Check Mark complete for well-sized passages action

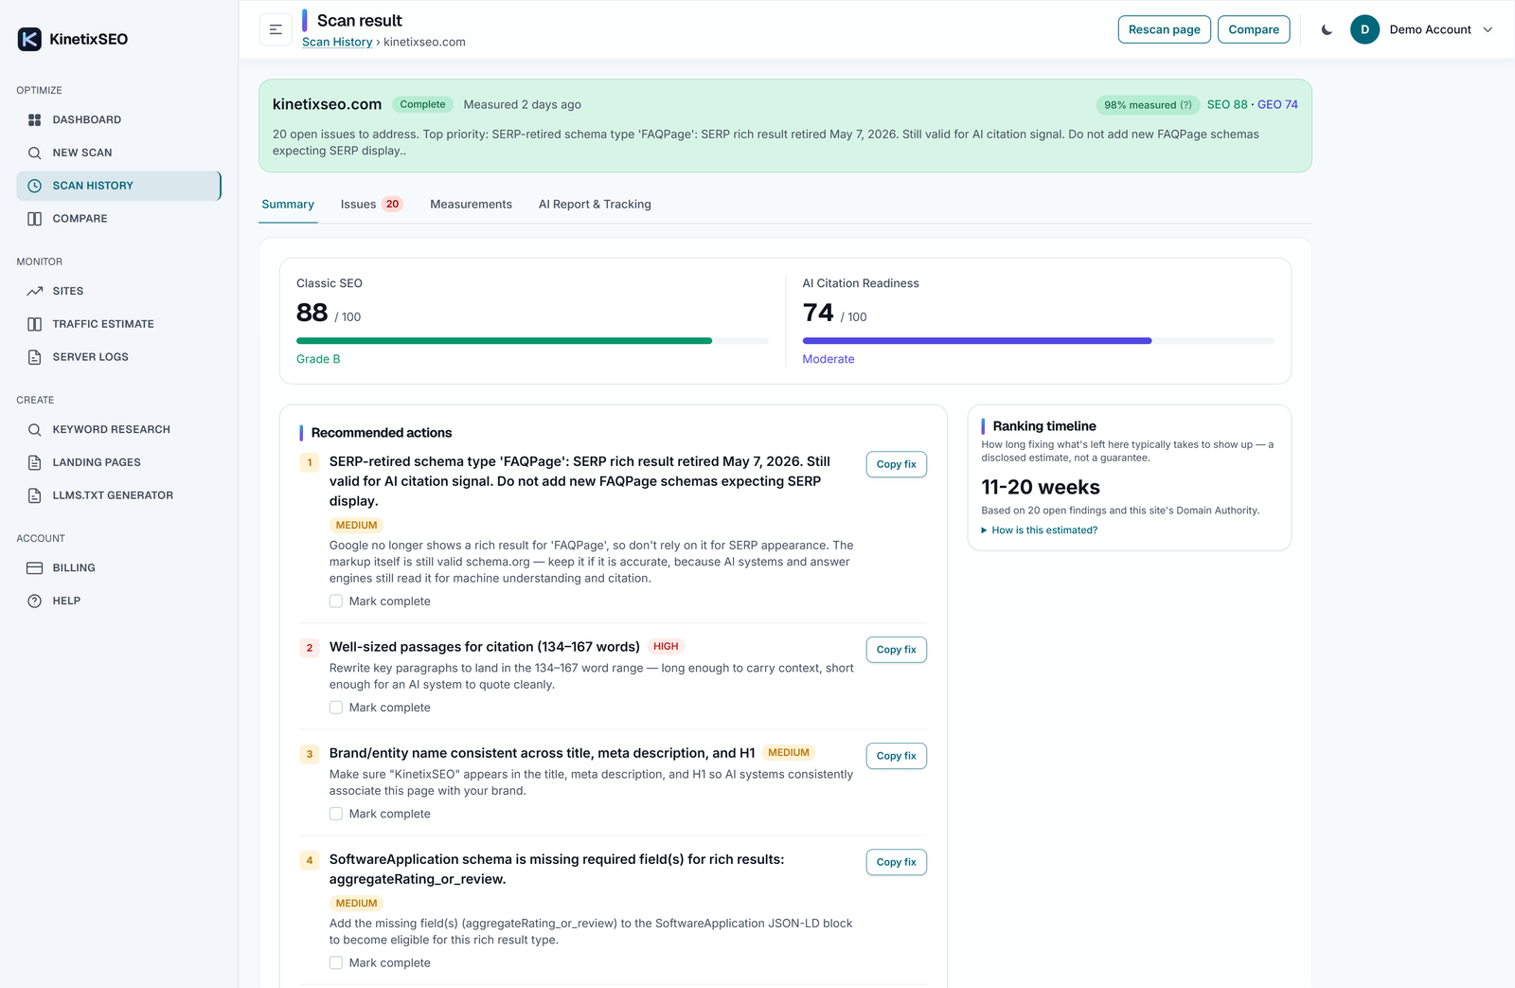click(336, 708)
